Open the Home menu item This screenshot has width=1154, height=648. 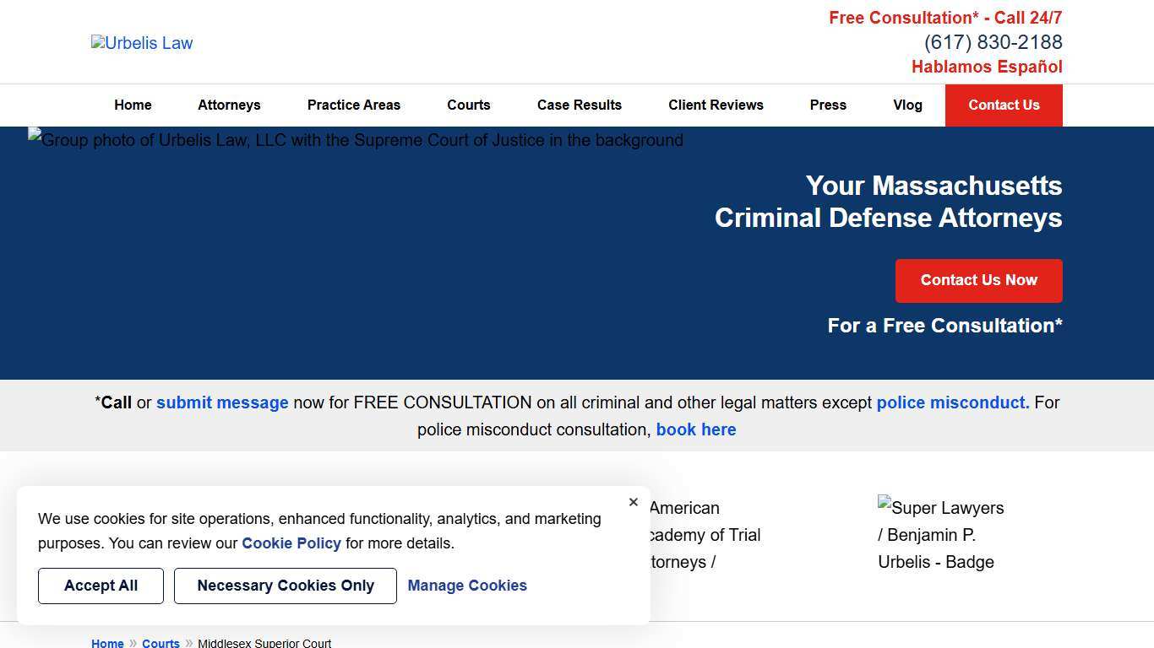click(133, 105)
